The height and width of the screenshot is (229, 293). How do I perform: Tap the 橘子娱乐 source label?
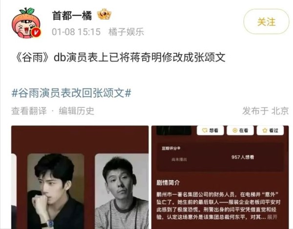tap(126, 32)
